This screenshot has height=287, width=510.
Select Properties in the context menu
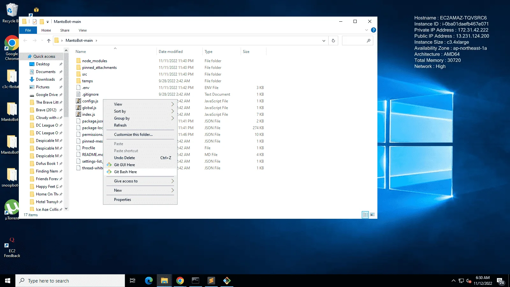(140, 200)
